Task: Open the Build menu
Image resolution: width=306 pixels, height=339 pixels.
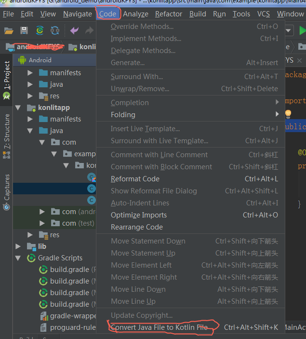Action: click(x=198, y=14)
